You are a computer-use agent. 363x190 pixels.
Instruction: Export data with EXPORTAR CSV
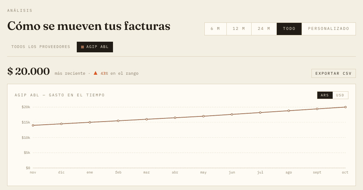pos(333,73)
